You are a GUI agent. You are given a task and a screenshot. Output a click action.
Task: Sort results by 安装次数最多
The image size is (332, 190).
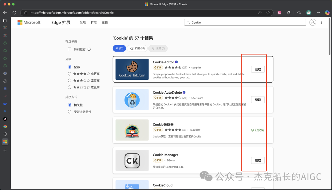coord(69,112)
